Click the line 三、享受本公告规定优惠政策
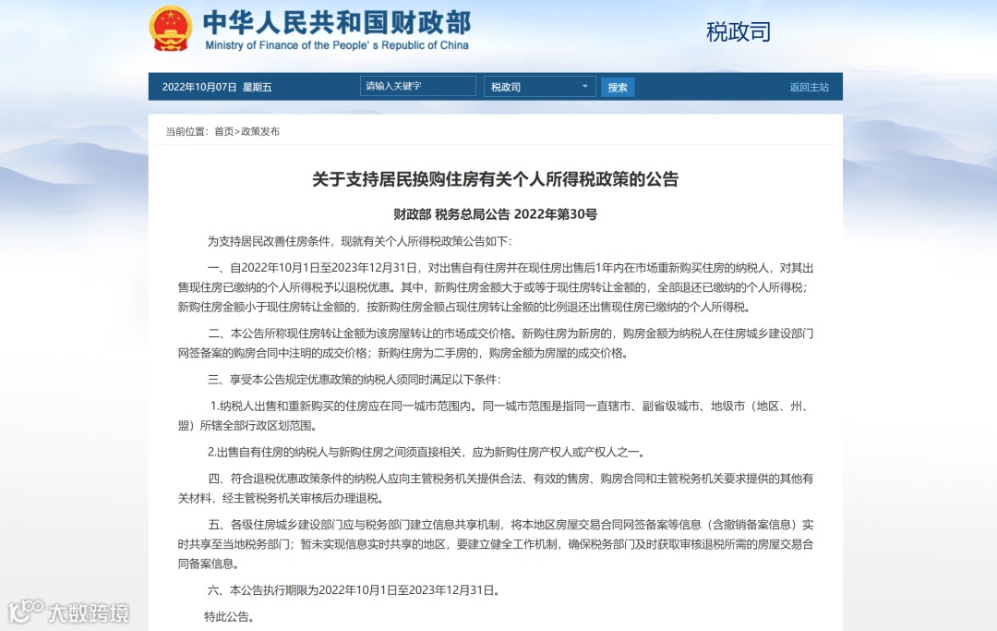This screenshot has height=631, width=997. [354, 380]
